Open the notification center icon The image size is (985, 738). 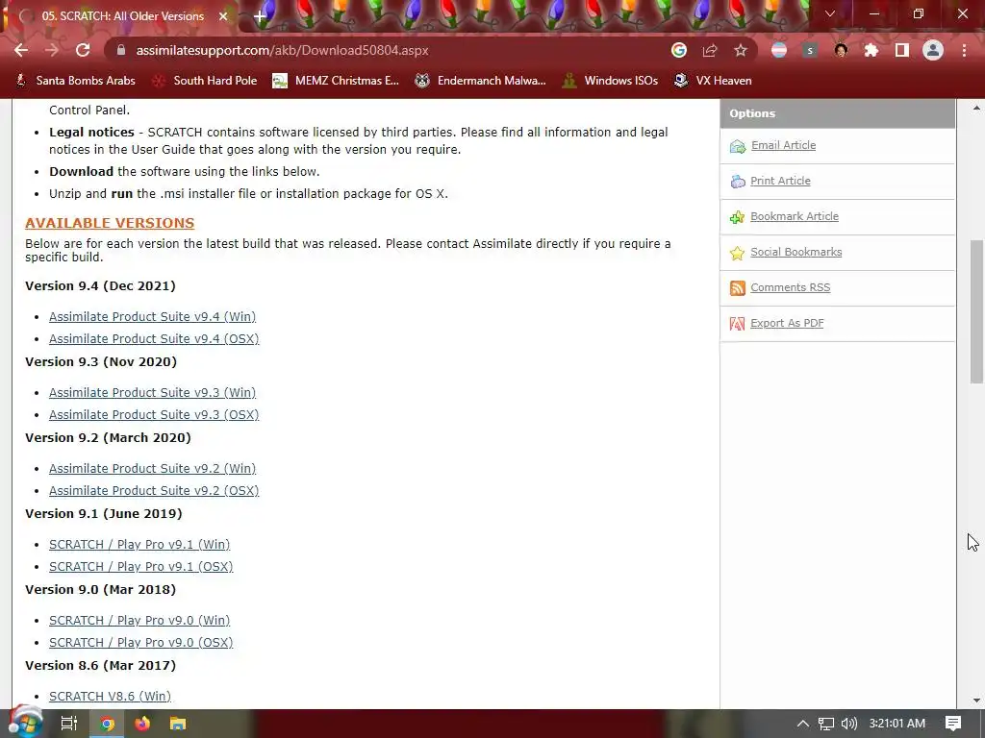(953, 724)
